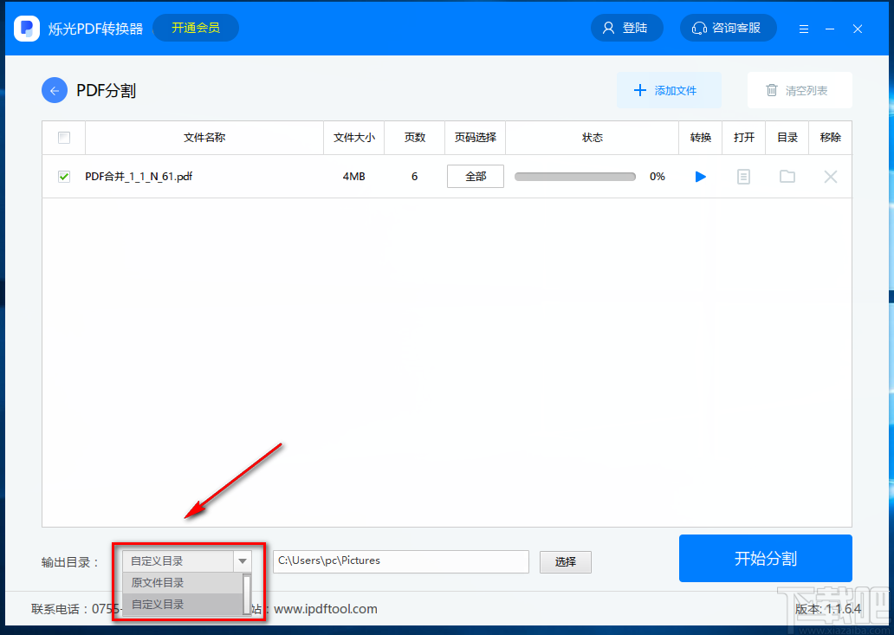Image resolution: width=894 pixels, height=635 pixels.
Task: Start converting PDF合并_1_1_N_61.pdf with play icon
Action: 700,176
